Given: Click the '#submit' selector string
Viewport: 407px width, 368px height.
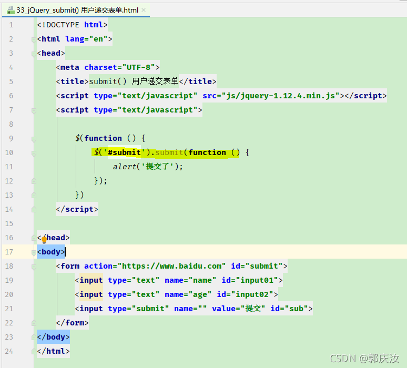Looking at the screenshot, I should (124, 152).
